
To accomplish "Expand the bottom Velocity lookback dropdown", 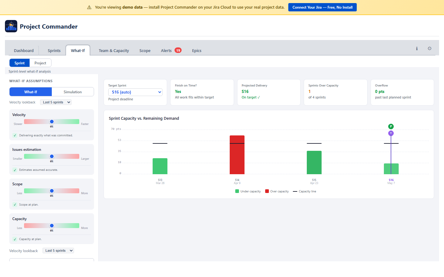I will click(58, 251).
